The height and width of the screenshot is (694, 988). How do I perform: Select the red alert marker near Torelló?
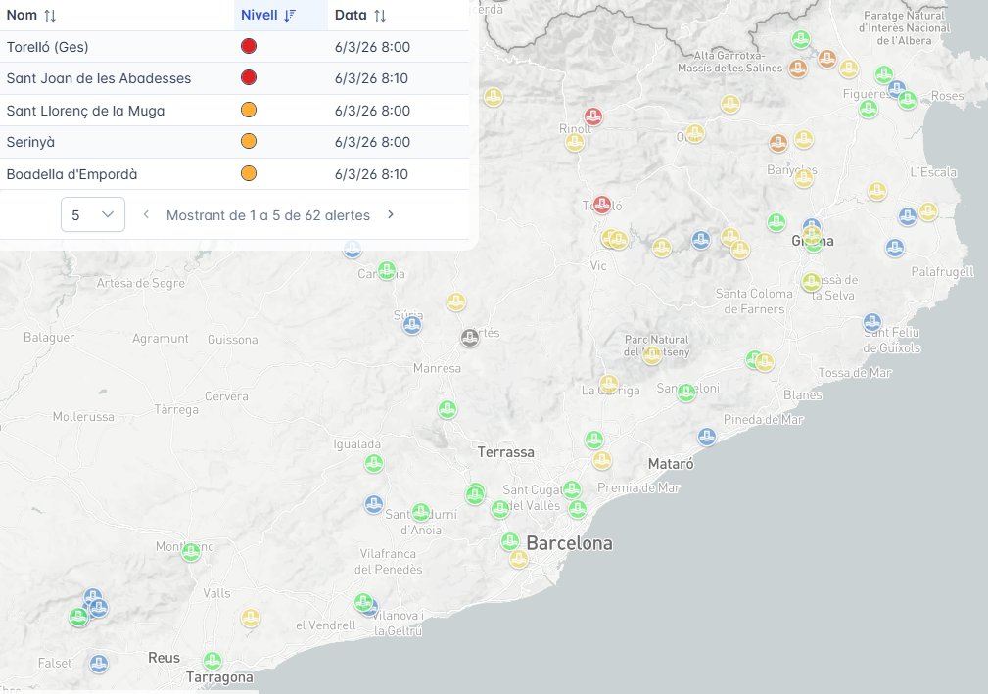pos(600,205)
